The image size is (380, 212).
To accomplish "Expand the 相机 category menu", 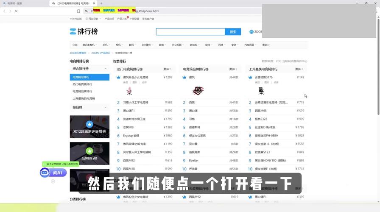I will [x=119, y=45].
